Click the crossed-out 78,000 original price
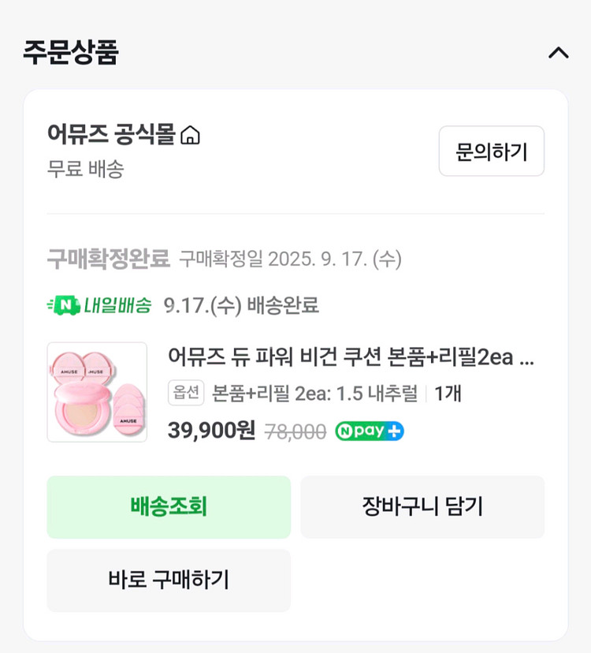The width and height of the screenshot is (591, 653). point(295,431)
